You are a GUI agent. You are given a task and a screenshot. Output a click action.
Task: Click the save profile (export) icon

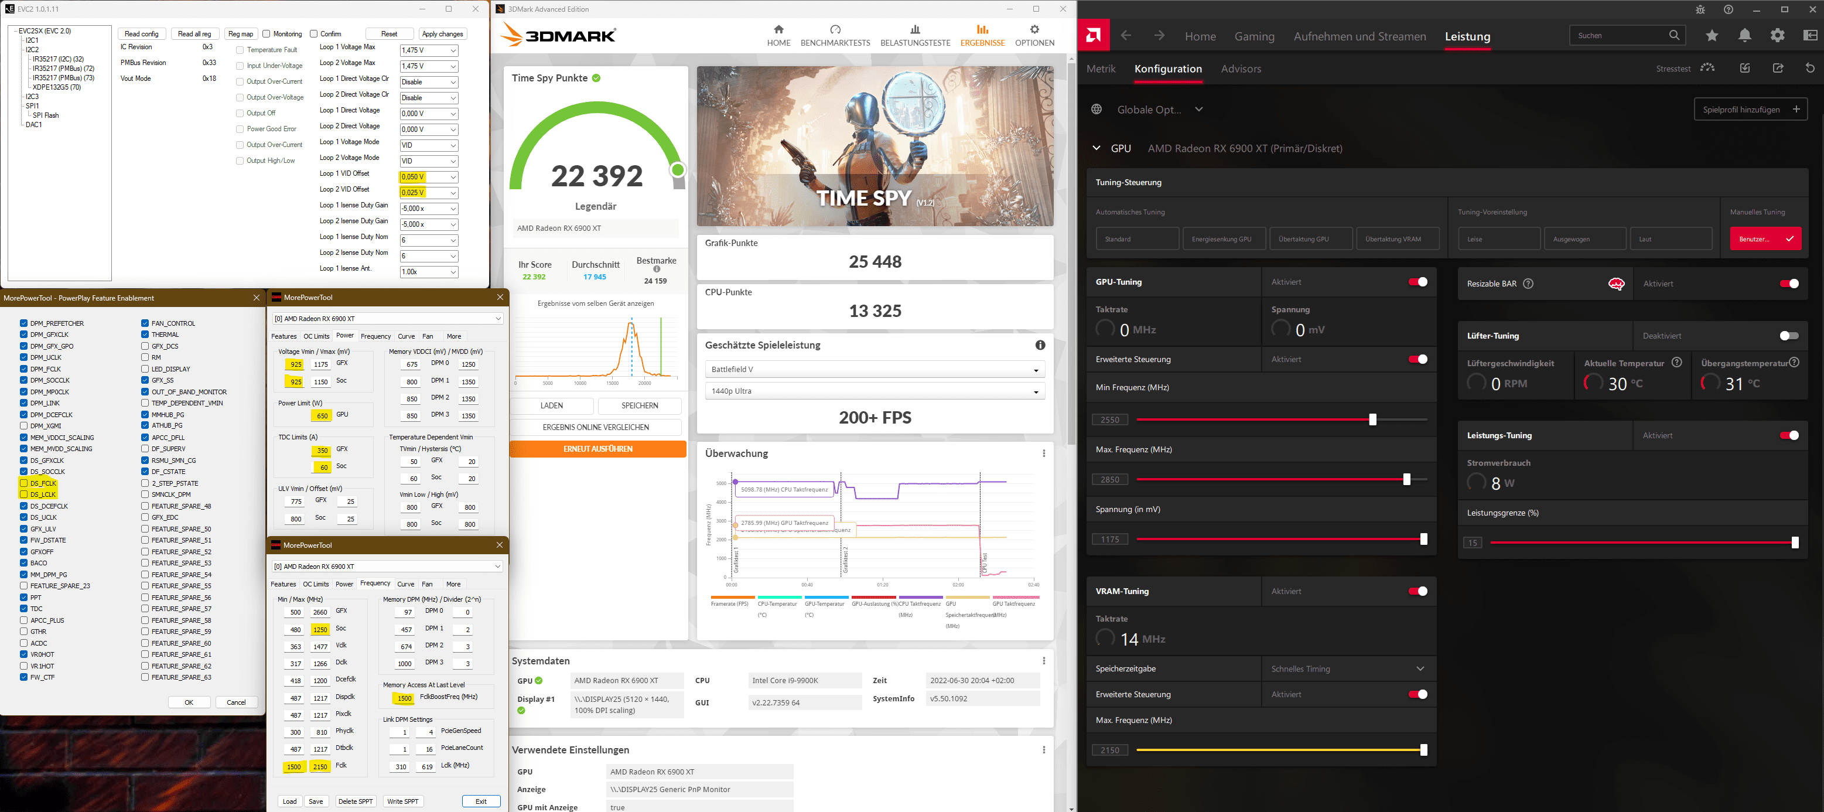click(x=1778, y=68)
